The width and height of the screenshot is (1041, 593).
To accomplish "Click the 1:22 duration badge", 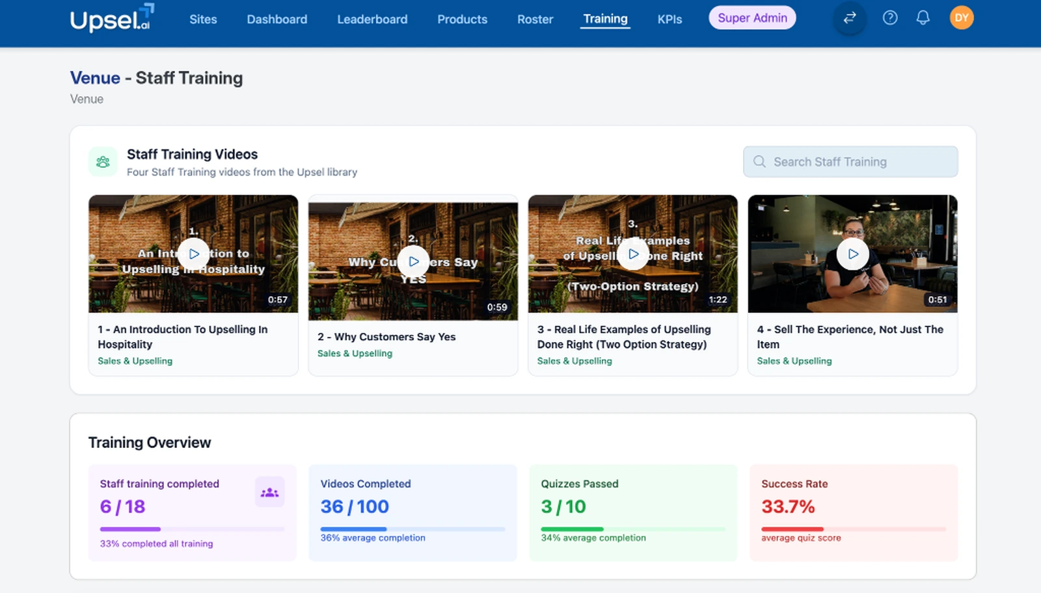I will 718,300.
